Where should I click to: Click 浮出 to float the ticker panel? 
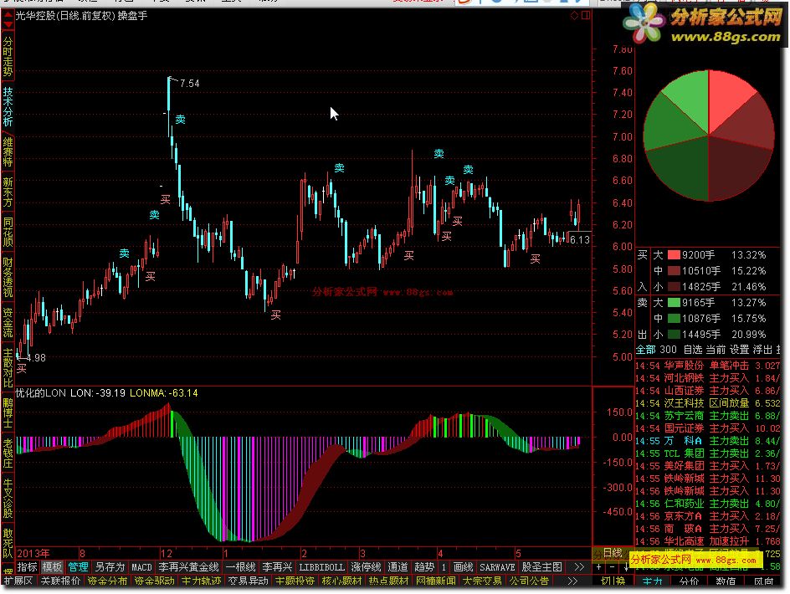762,350
